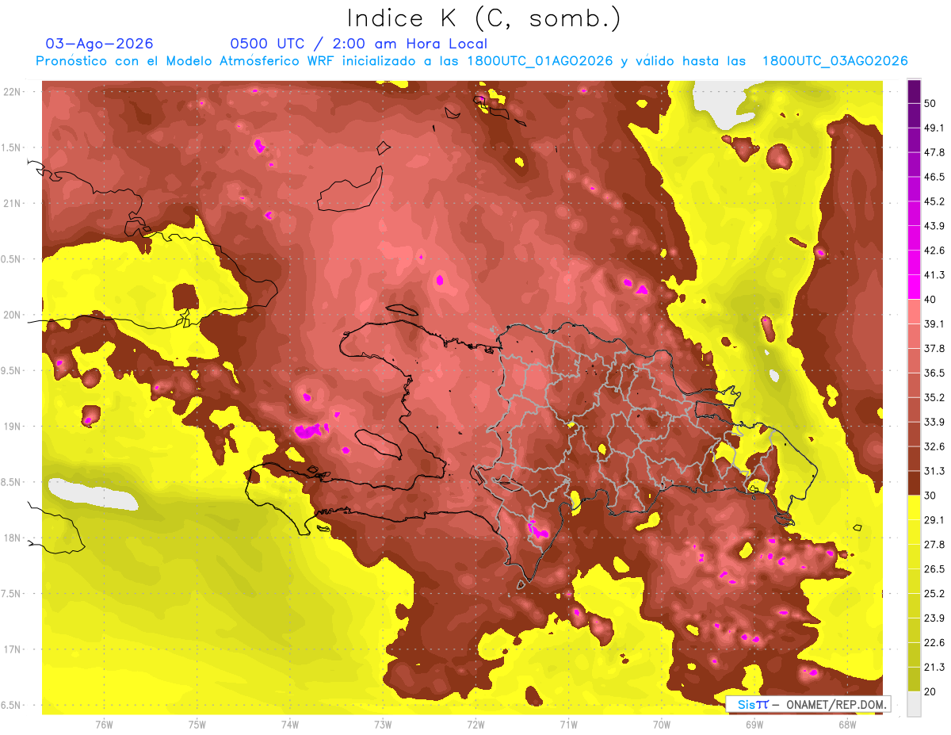Click legend value '37.8'

(x=934, y=349)
